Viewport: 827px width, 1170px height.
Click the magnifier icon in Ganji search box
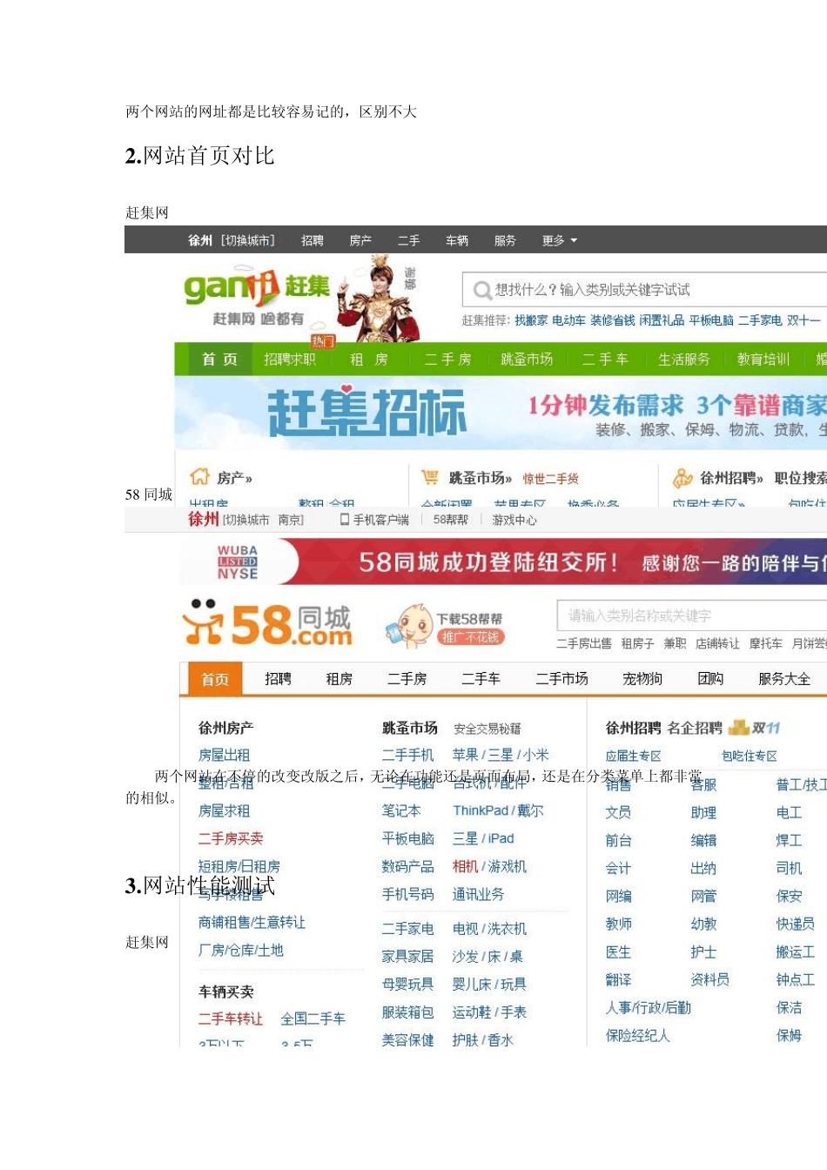coord(481,290)
